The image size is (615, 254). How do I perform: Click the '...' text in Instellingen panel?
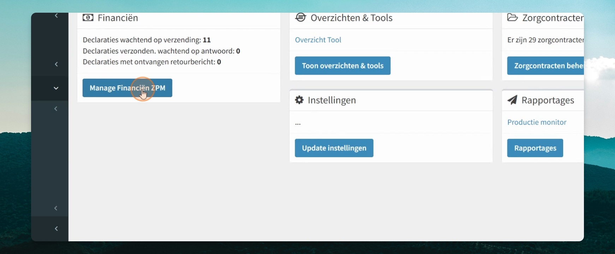coord(298,123)
